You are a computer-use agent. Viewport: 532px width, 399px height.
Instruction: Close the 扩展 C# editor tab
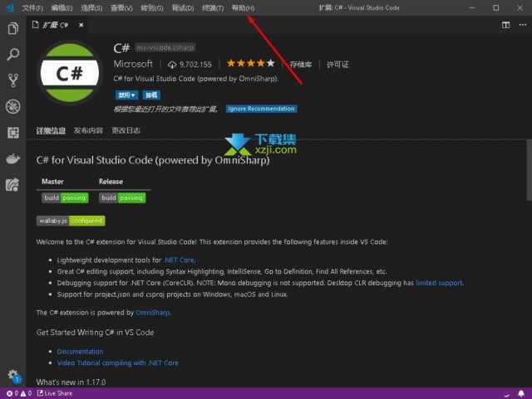(81, 25)
